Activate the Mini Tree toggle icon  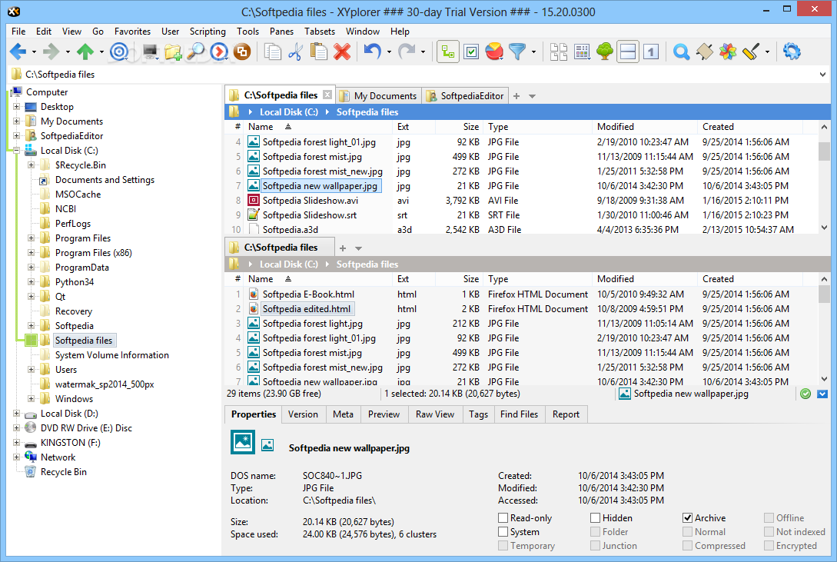pyautogui.click(x=448, y=52)
